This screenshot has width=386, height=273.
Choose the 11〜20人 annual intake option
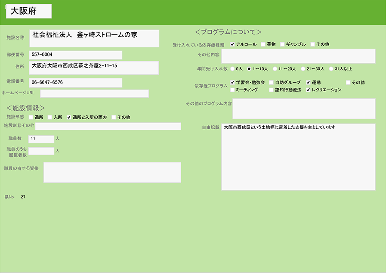point(275,68)
